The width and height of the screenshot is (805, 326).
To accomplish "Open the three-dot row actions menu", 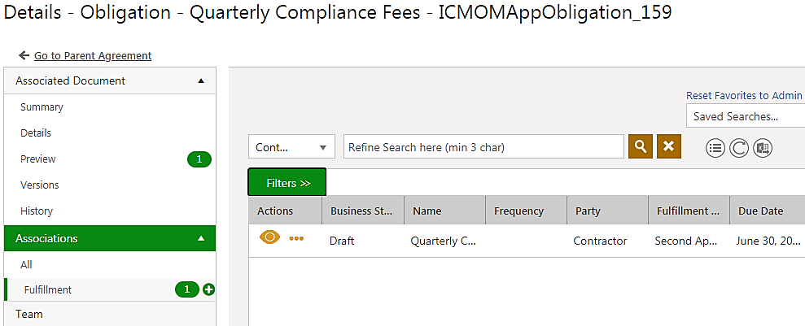I will [296, 238].
